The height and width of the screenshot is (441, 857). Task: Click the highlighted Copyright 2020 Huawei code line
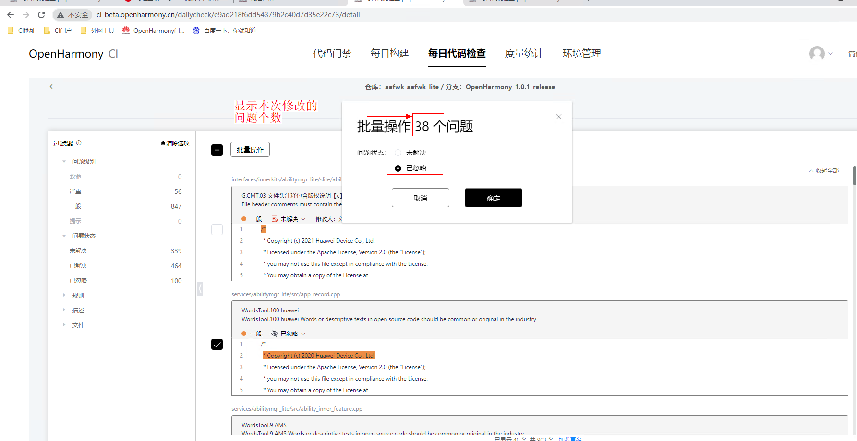coord(319,356)
